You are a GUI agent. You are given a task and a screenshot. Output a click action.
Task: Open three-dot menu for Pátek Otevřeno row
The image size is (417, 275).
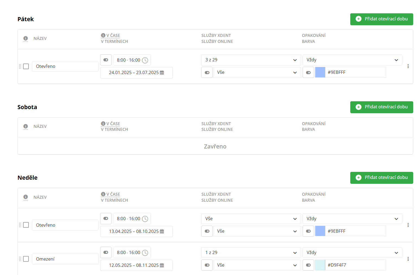[408, 66]
